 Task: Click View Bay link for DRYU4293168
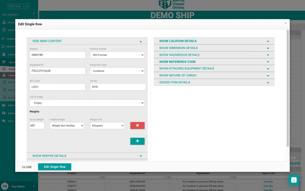[x=268, y=182]
